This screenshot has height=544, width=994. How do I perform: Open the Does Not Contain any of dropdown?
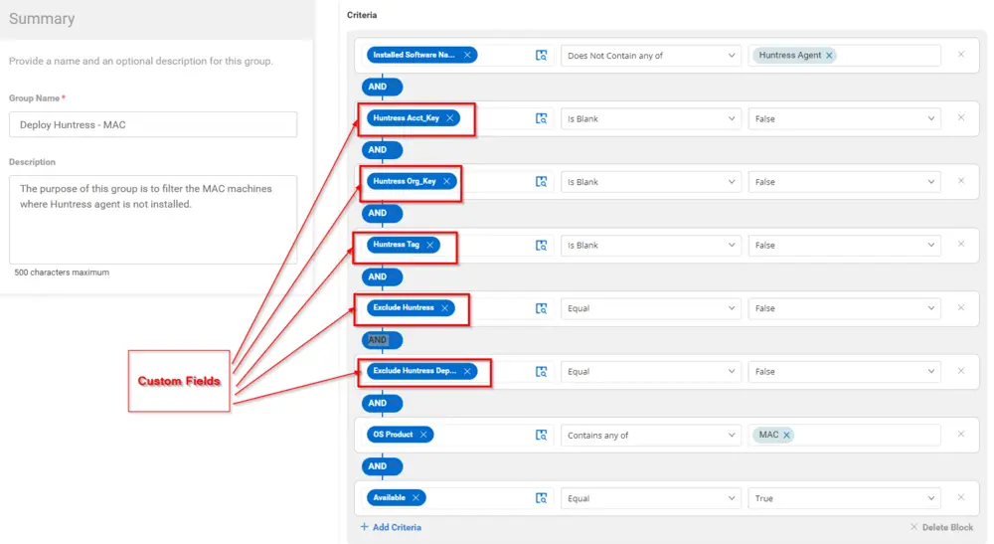click(650, 56)
